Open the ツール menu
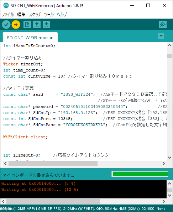Image resolution: width=173 pixels, height=212 pixels. click(x=49, y=14)
